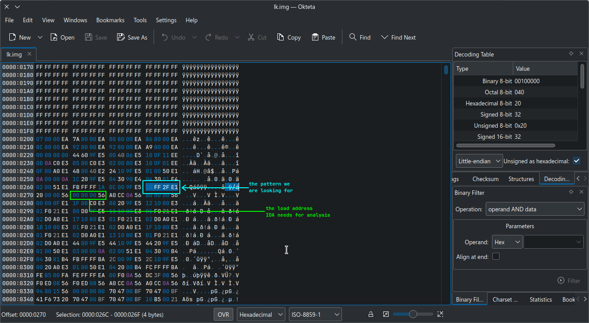Switch to the Checksum tab
589x323 pixels.
click(x=485, y=179)
